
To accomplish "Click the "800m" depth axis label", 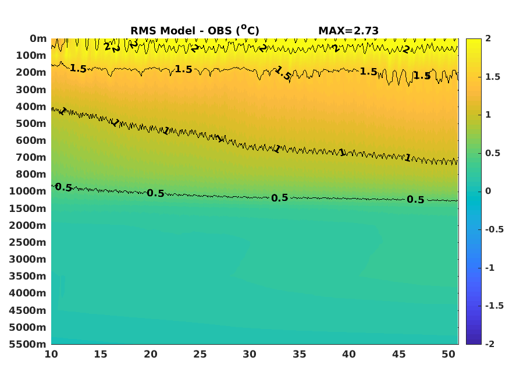I will coord(31,175).
